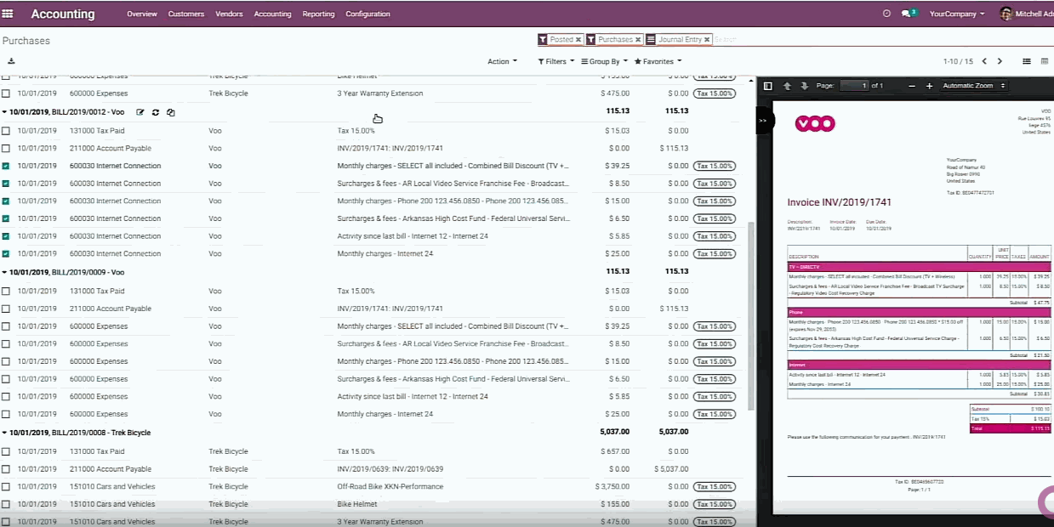The image size is (1054, 527).
Task: Open the Activities clock icon in top bar
Action: 886,14
